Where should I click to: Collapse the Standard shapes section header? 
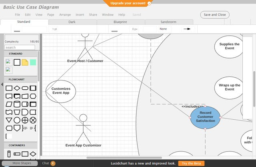21,54
